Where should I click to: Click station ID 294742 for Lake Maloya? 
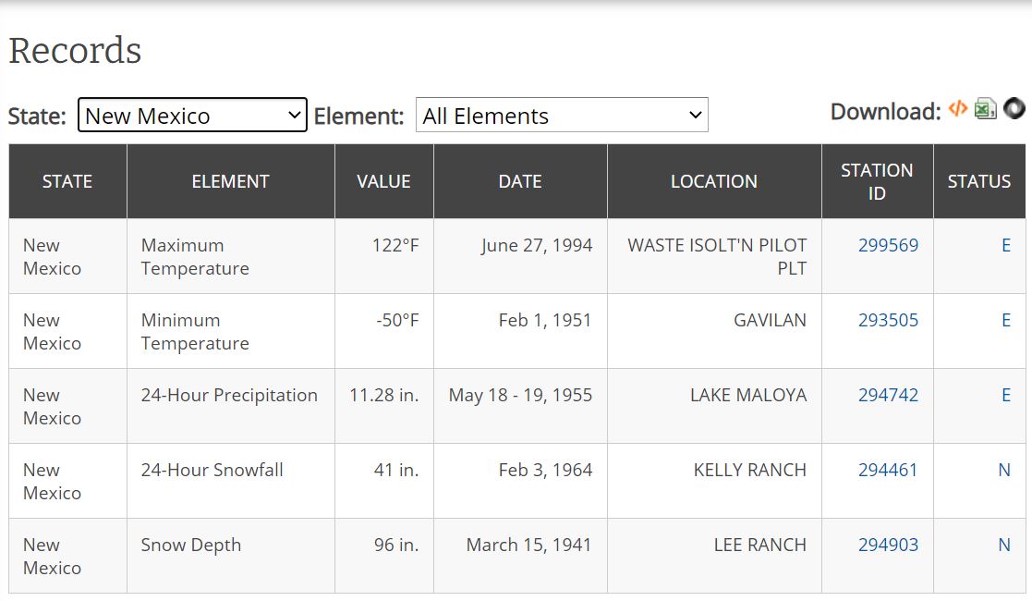point(888,395)
